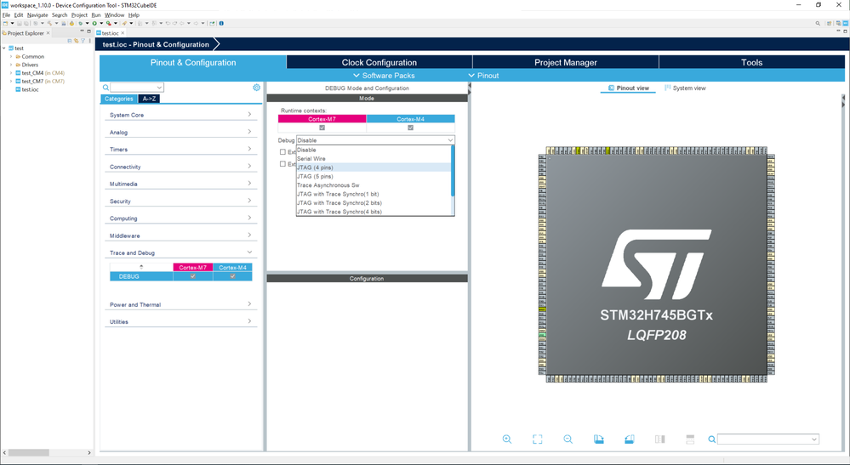Rotate the chip view clockwise

598,439
